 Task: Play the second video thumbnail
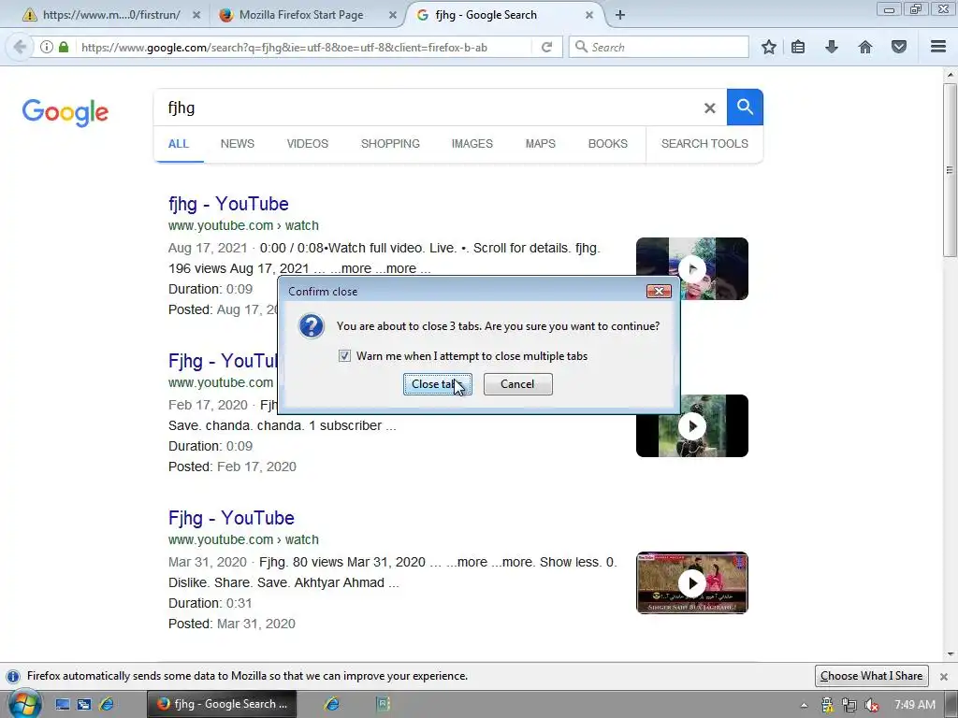click(692, 425)
